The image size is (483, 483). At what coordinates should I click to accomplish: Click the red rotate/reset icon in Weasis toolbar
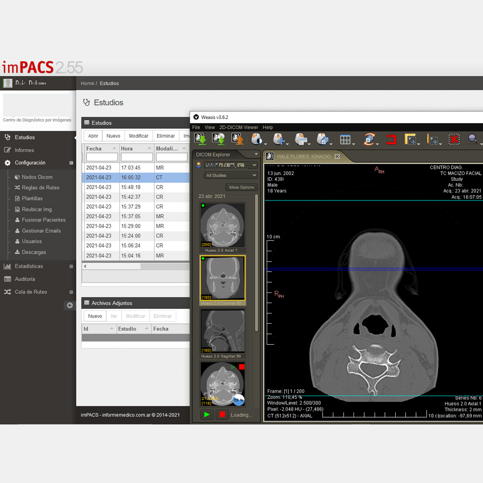(391, 139)
